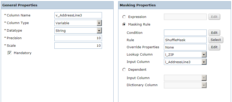Open the Column Type dropdown
Screen dimensions: 232x102
coord(99,23)
